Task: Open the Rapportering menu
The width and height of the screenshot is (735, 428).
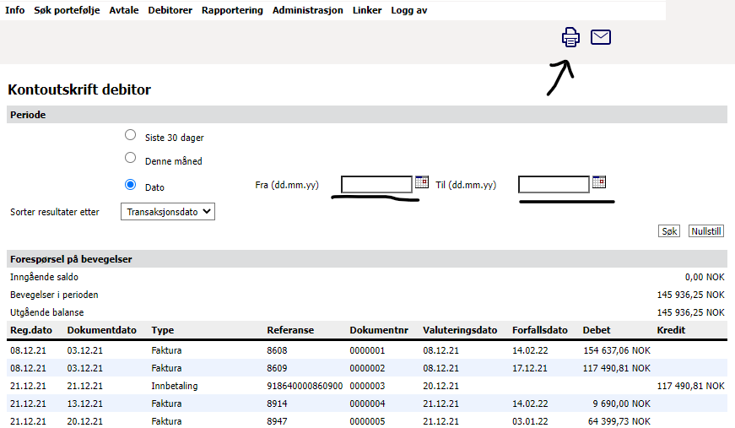Action: point(232,10)
